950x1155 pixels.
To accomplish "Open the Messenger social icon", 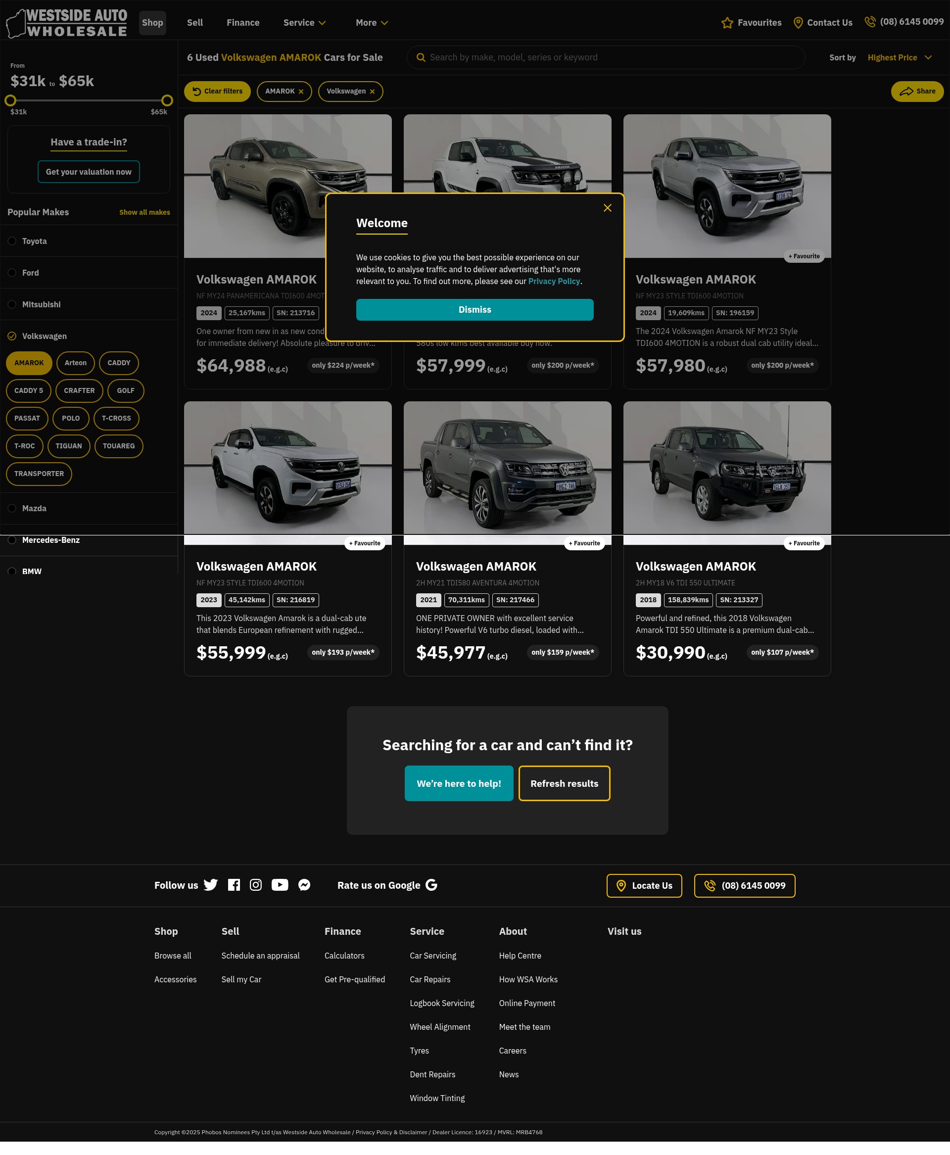I will 304,885.
